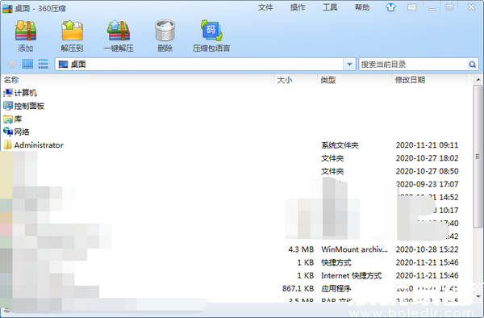The image size is (484, 318).
Task: Expand the address bar path dropdown
Action: click(349, 65)
